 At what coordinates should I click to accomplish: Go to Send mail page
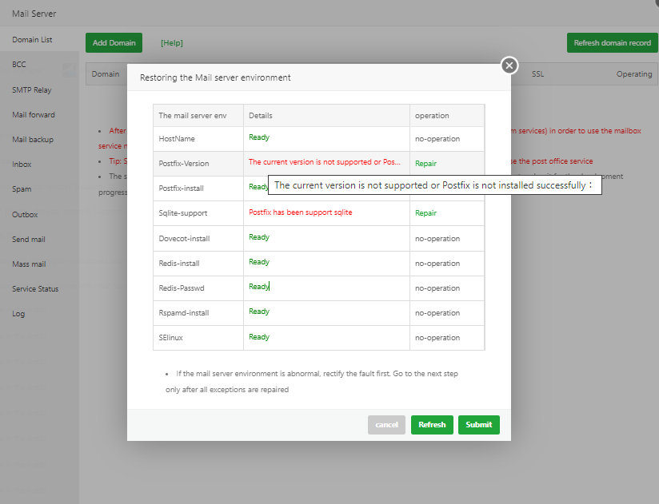click(x=29, y=240)
